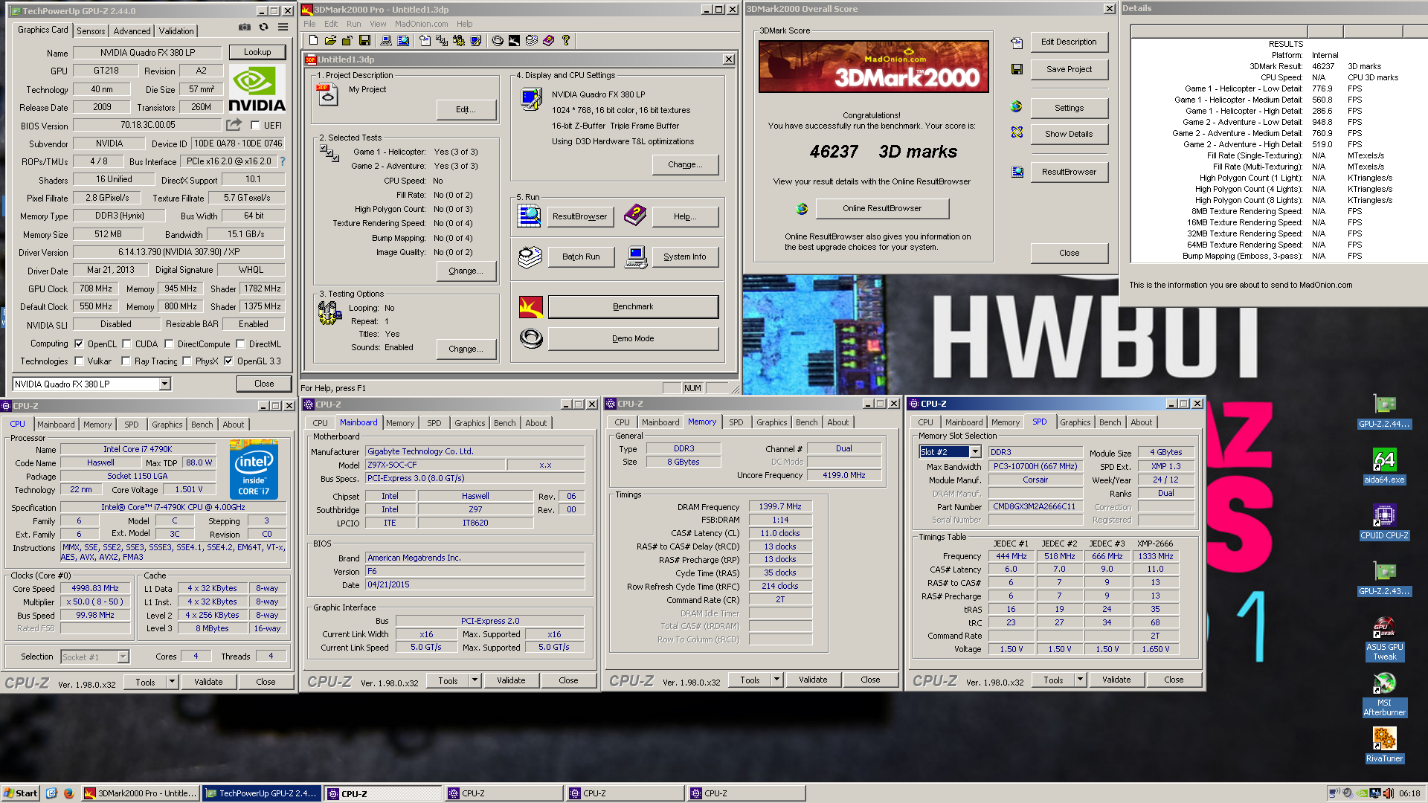Switch to the Advanced tab in GPU-Z

tap(132, 30)
